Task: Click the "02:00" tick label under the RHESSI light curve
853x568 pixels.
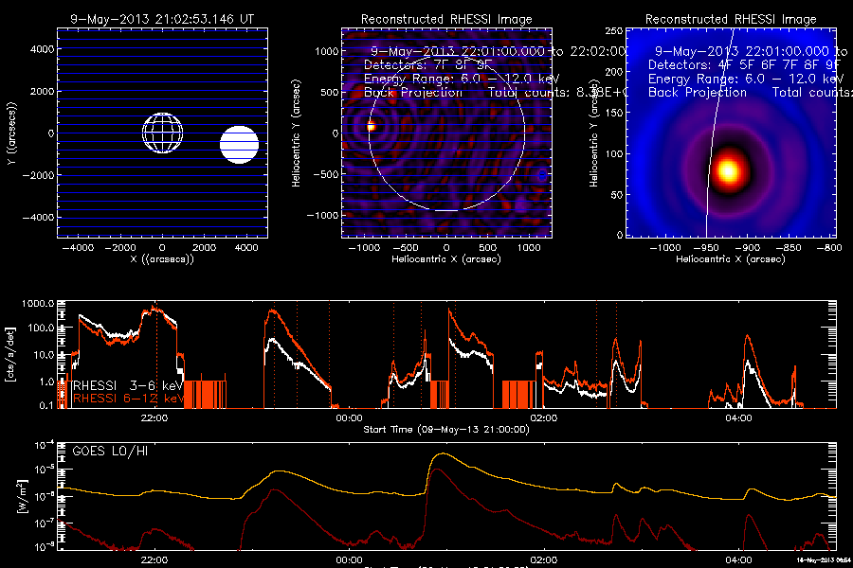Action: [543, 418]
